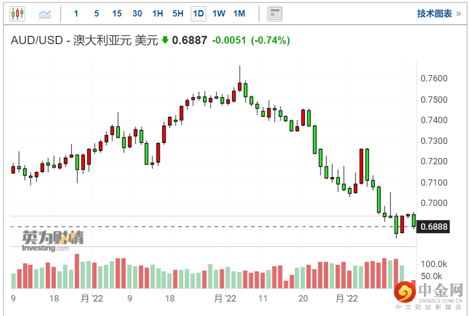
Task: Click the 0.7600 price axis label
Action: pyautogui.click(x=434, y=79)
